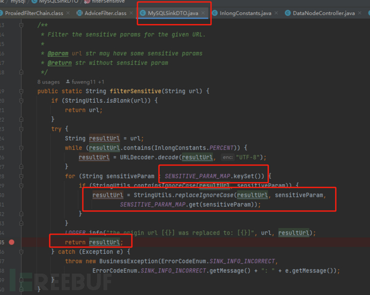Collapse the for sensitiveParam loop
The width and height of the screenshot is (370, 295).
point(21,176)
